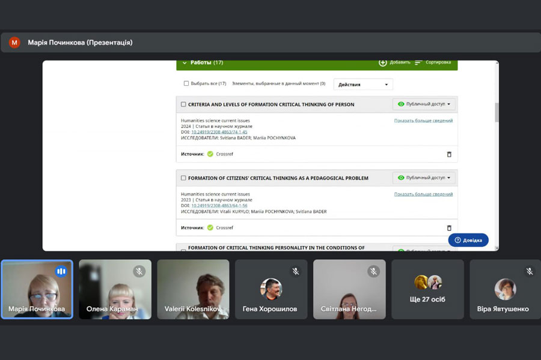Click Показать больше сведений for the 2023 work
Image resolution: width=541 pixels, height=360 pixels.
point(423,194)
